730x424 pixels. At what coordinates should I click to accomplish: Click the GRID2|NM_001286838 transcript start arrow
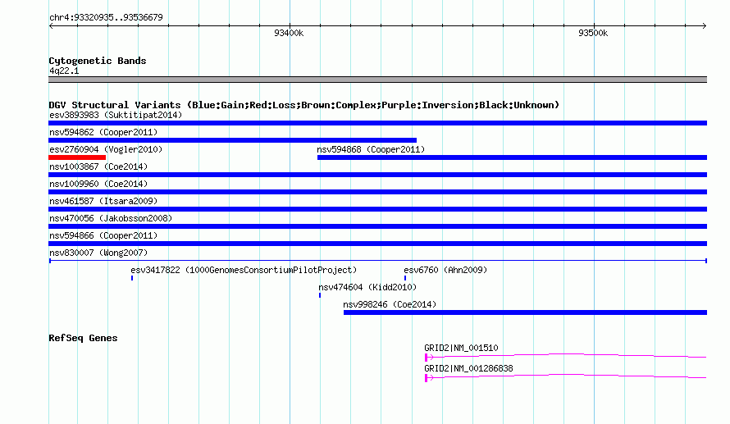coord(429,378)
